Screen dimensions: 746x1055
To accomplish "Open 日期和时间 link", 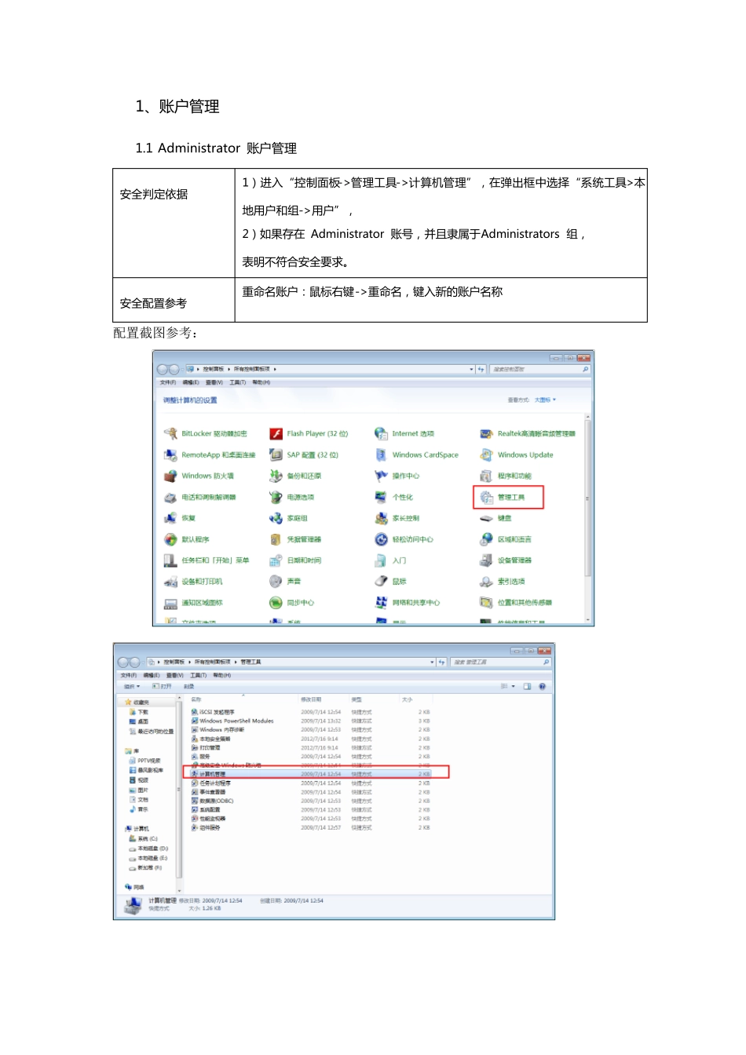I will pyautogui.click(x=295, y=560).
